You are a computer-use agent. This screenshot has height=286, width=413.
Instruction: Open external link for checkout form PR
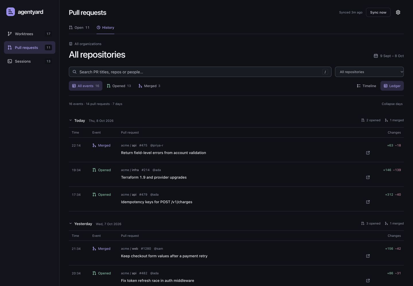click(368, 256)
